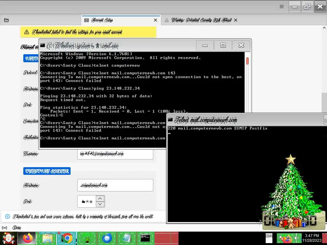Close the cmd.exe command prompt window
327x245 pixels.
point(241,45)
